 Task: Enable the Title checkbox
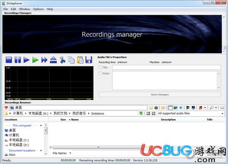pyautogui.click(x=100, y=67)
